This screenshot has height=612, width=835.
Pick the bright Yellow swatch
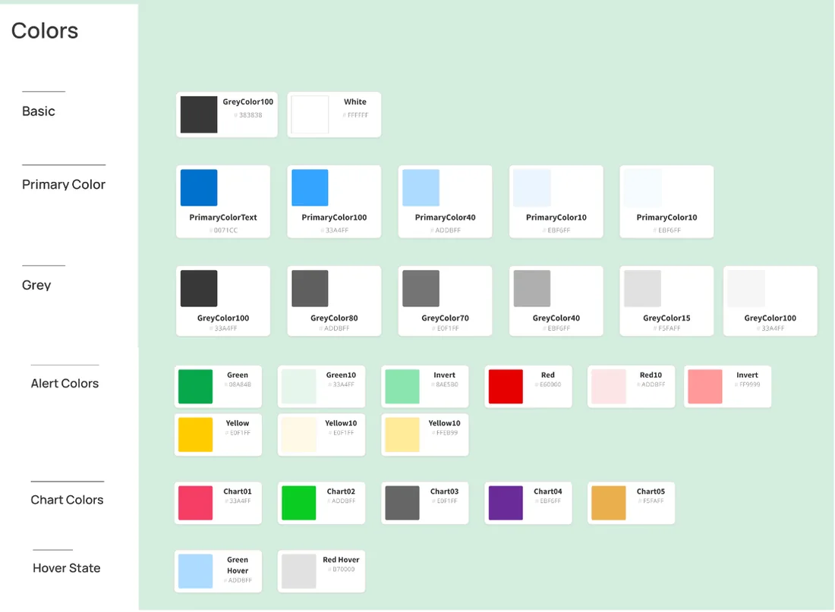(195, 435)
